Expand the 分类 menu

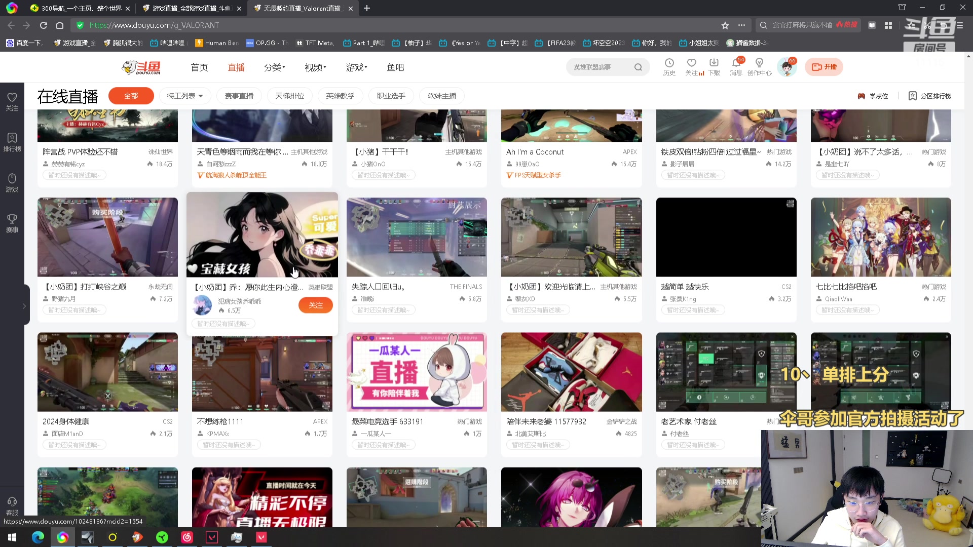pos(274,67)
